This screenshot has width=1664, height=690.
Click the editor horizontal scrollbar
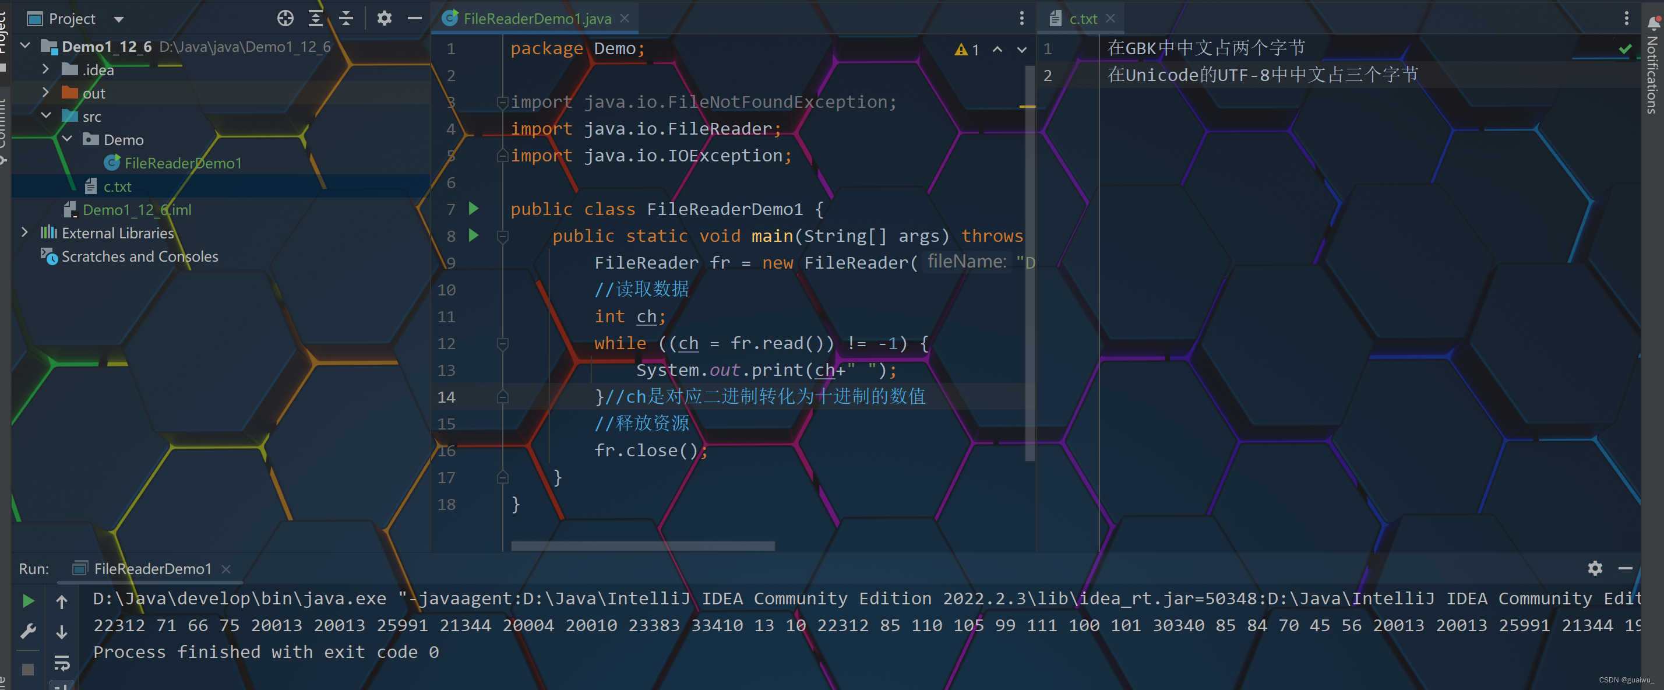coord(643,546)
